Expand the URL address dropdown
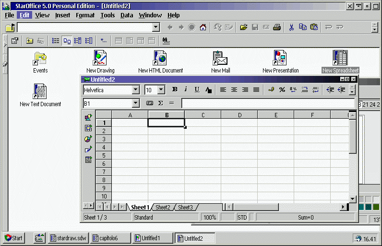This screenshot has height=246, width=382. pos(155,27)
